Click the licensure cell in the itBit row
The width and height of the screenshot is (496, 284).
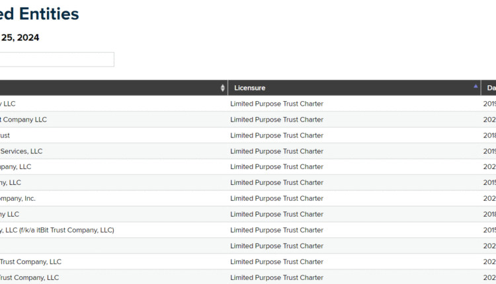tap(276, 230)
